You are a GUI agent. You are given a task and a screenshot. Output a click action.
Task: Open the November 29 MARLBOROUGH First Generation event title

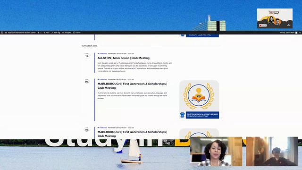(x=132, y=134)
